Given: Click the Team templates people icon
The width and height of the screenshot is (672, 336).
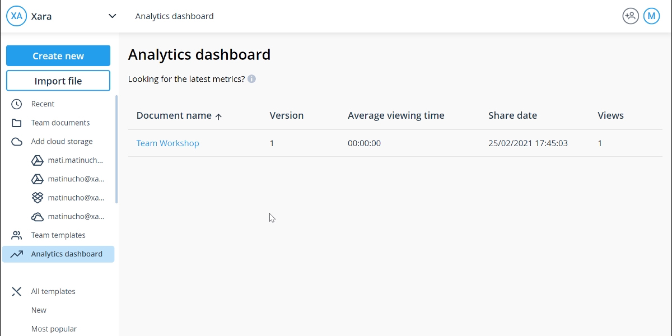Looking at the screenshot, I should coord(17,235).
